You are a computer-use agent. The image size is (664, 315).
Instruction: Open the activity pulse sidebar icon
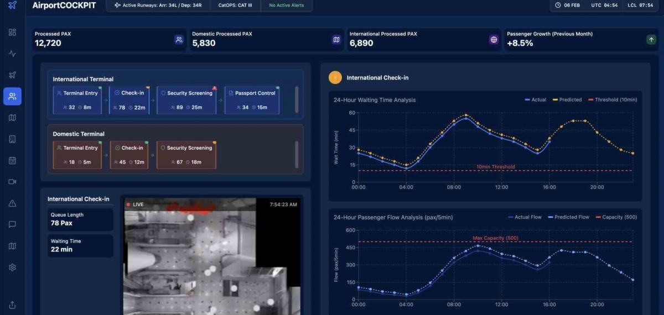[x=12, y=54]
